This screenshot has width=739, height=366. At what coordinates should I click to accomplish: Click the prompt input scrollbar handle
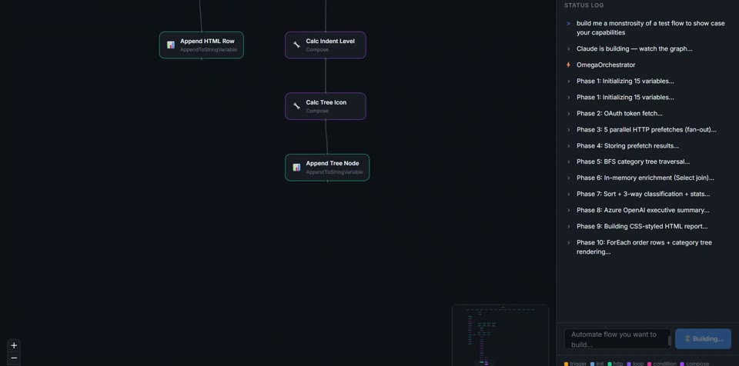point(669,341)
